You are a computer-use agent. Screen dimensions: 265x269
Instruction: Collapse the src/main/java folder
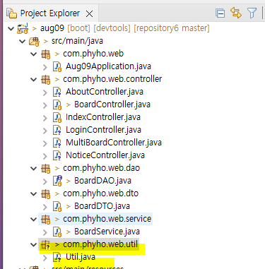coord(22,42)
